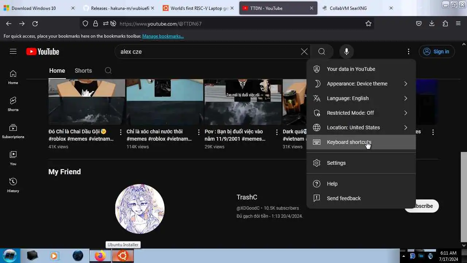Open Firefox from the taskbar
The image size is (467, 263).
click(100, 256)
